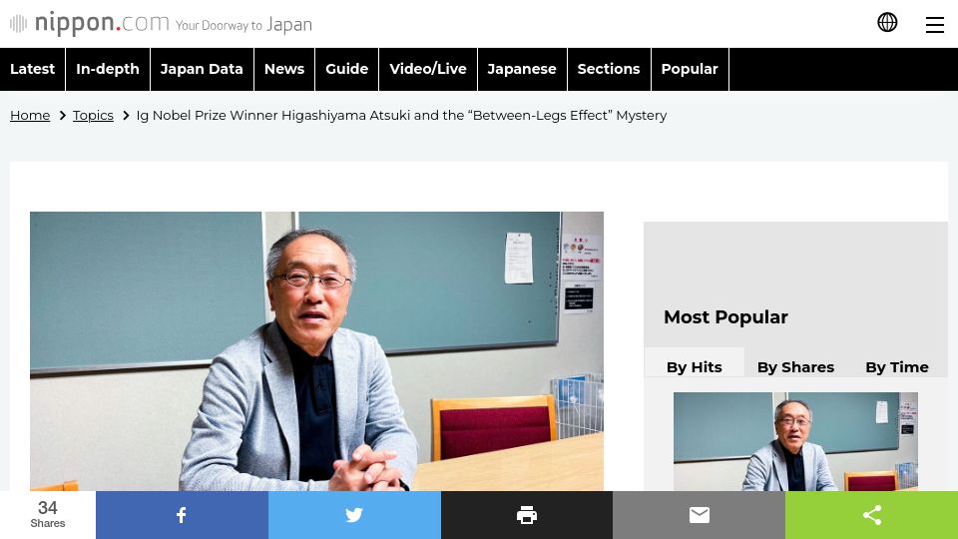Open the In-depth section
Viewport: 958px width, 539px height.
(108, 69)
